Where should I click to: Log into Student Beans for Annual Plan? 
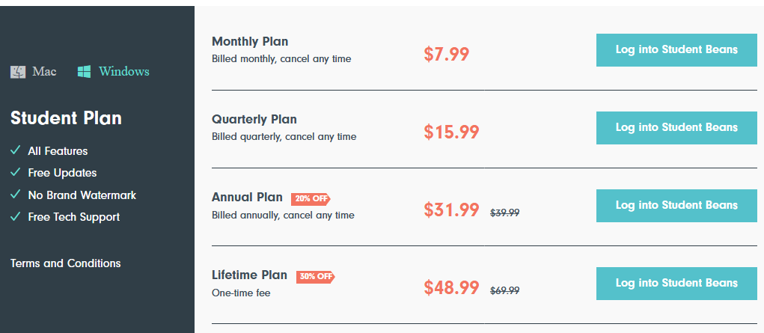676,206
